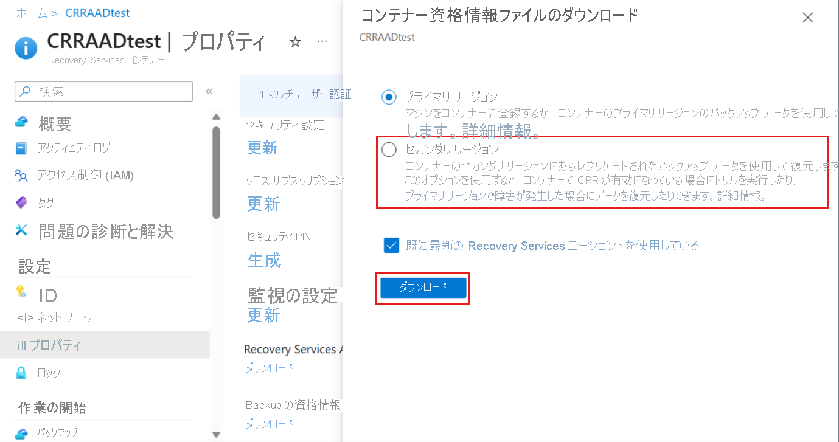
Task: Collapse the sidebar with double chevron
Action: coord(209,91)
